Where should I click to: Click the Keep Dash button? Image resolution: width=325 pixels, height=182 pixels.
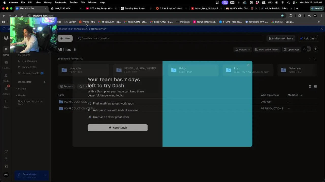(x=118, y=128)
